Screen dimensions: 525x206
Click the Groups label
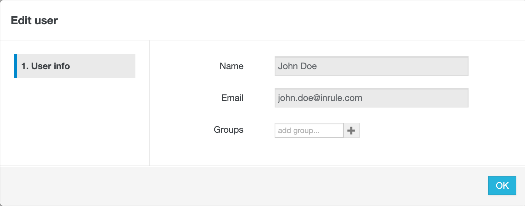(x=229, y=130)
